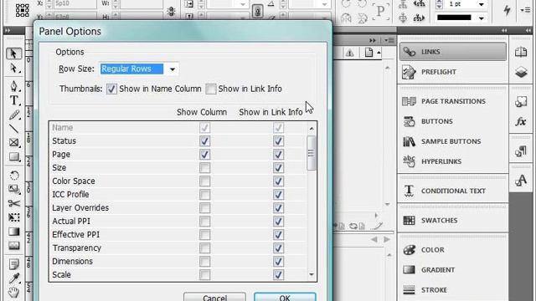Open the Preflight panel

point(453,72)
